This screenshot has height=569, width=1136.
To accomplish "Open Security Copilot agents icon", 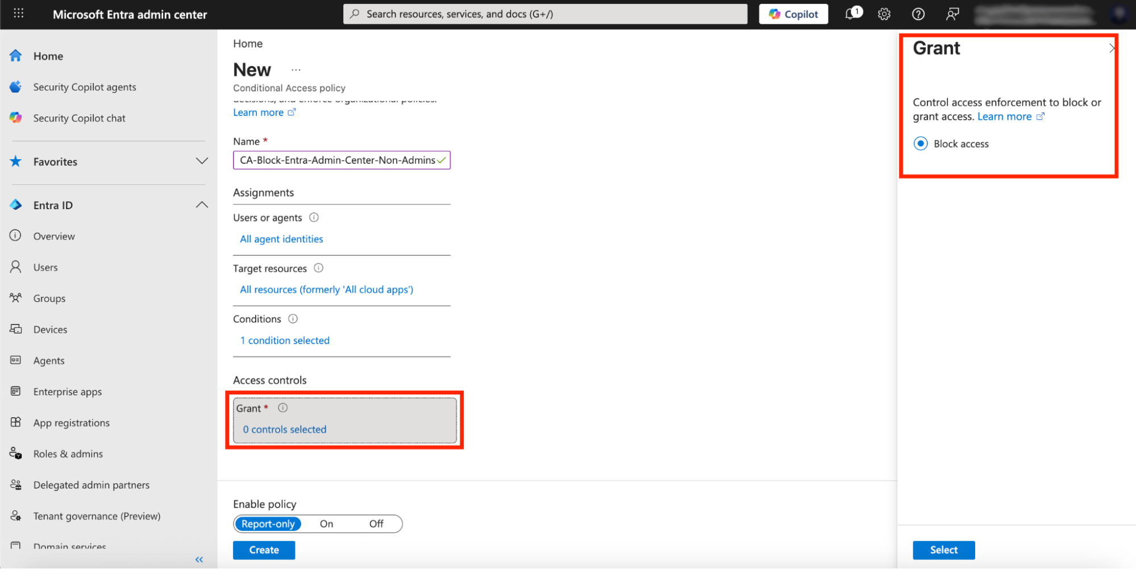I will pos(16,87).
